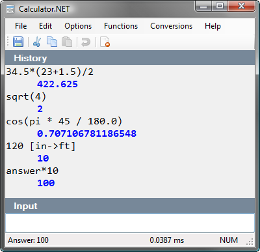This screenshot has width=260, height=252.
Task: Select the result 2 under sqrt(4)
Action: [40, 109]
